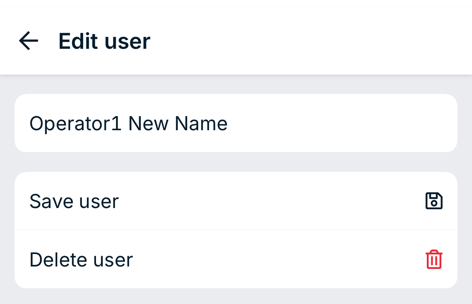Viewport: 472px width, 304px height.
Task: Click the icon right of Save user
Action: tap(434, 201)
